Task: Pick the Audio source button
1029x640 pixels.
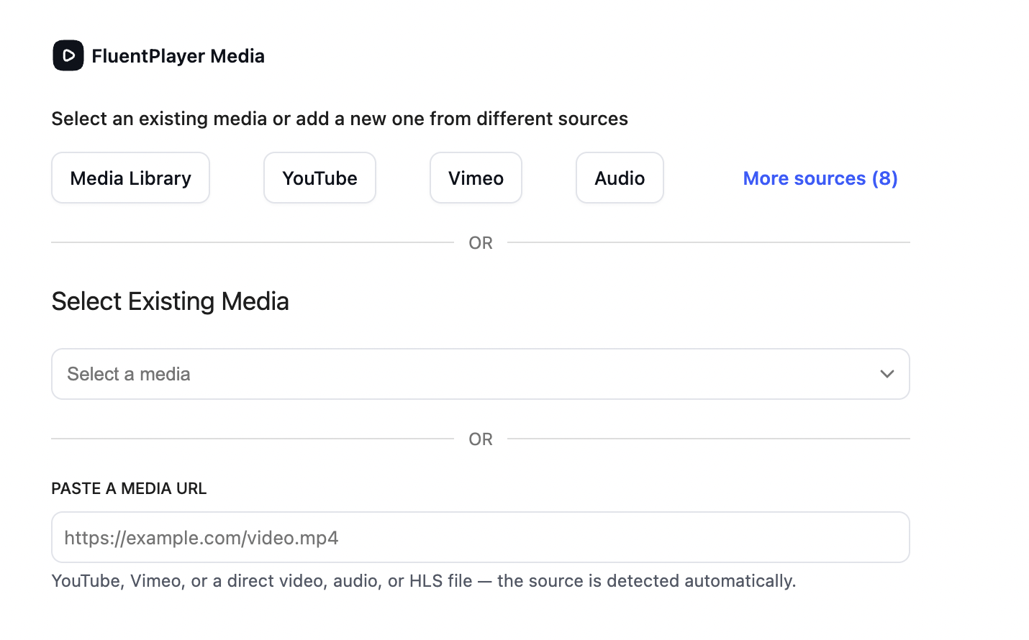Action: pos(620,178)
